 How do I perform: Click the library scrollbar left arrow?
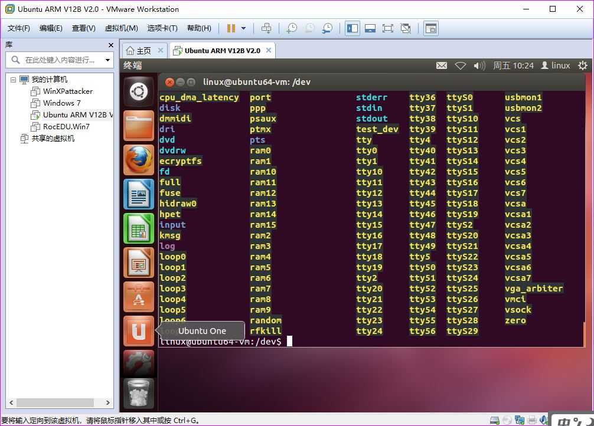pos(11,402)
